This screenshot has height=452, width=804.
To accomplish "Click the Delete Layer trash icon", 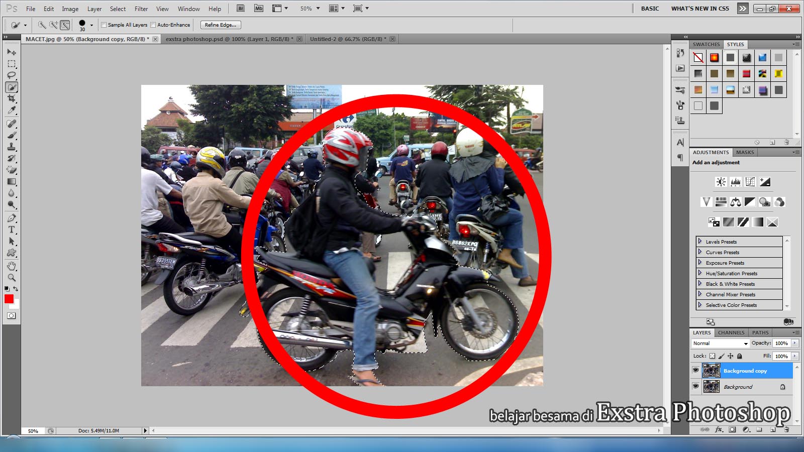I will [x=786, y=429].
